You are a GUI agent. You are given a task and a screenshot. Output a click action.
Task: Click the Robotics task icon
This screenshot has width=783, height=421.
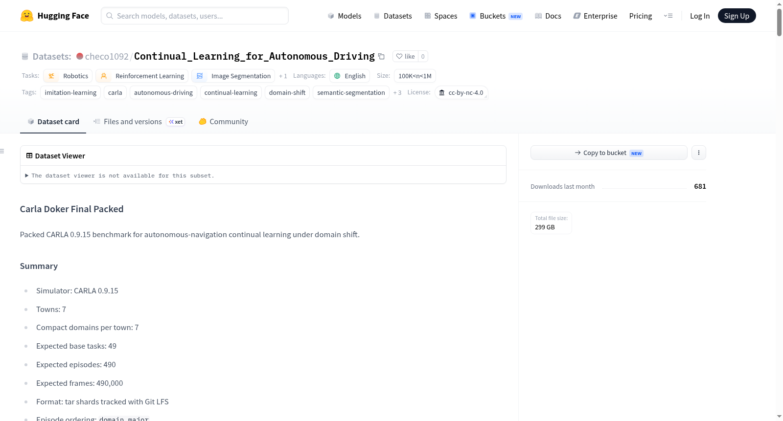coord(51,76)
